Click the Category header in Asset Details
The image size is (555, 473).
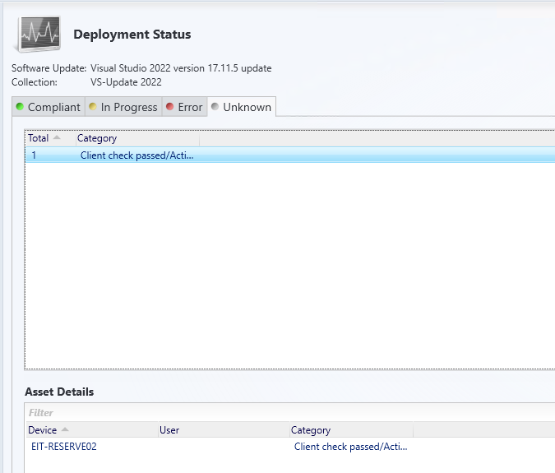point(351,429)
